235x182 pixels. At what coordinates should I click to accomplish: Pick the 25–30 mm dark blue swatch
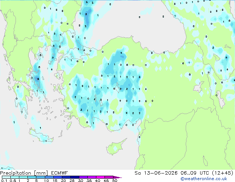pos(75,177)
